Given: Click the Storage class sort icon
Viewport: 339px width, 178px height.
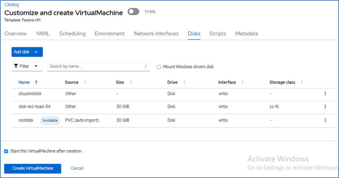Looking at the screenshot, I should pyautogui.click(x=302, y=83).
